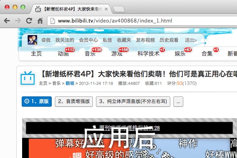Click the +136 badge on 音乐
Viewport: 237px width, 158px height.
pyautogui.click(x=97, y=50)
